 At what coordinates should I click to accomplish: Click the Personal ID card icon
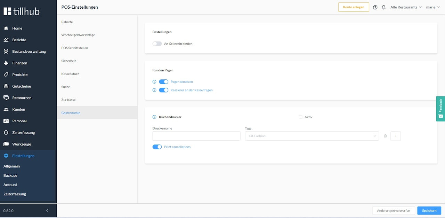click(x=6, y=121)
